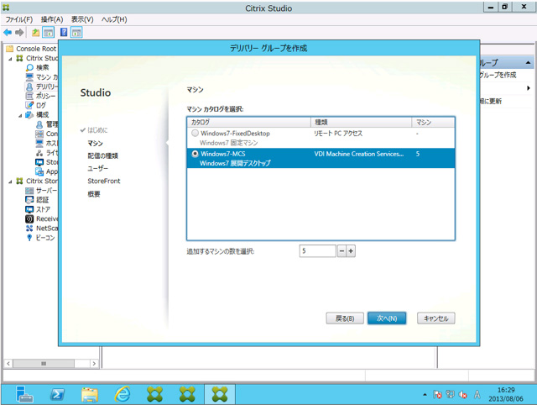Open File Explorer from taskbar
This screenshot has width=537, height=405.
coord(90,394)
